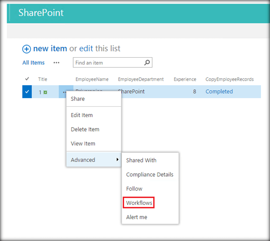Choose Edit Item in context menu
Viewport: 270px width, 241px height.
pyautogui.click(x=82, y=115)
